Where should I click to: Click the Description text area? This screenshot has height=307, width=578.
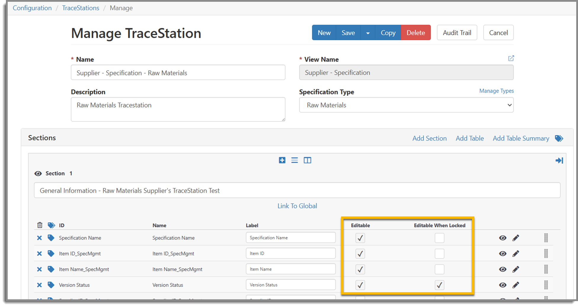(x=178, y=109)
